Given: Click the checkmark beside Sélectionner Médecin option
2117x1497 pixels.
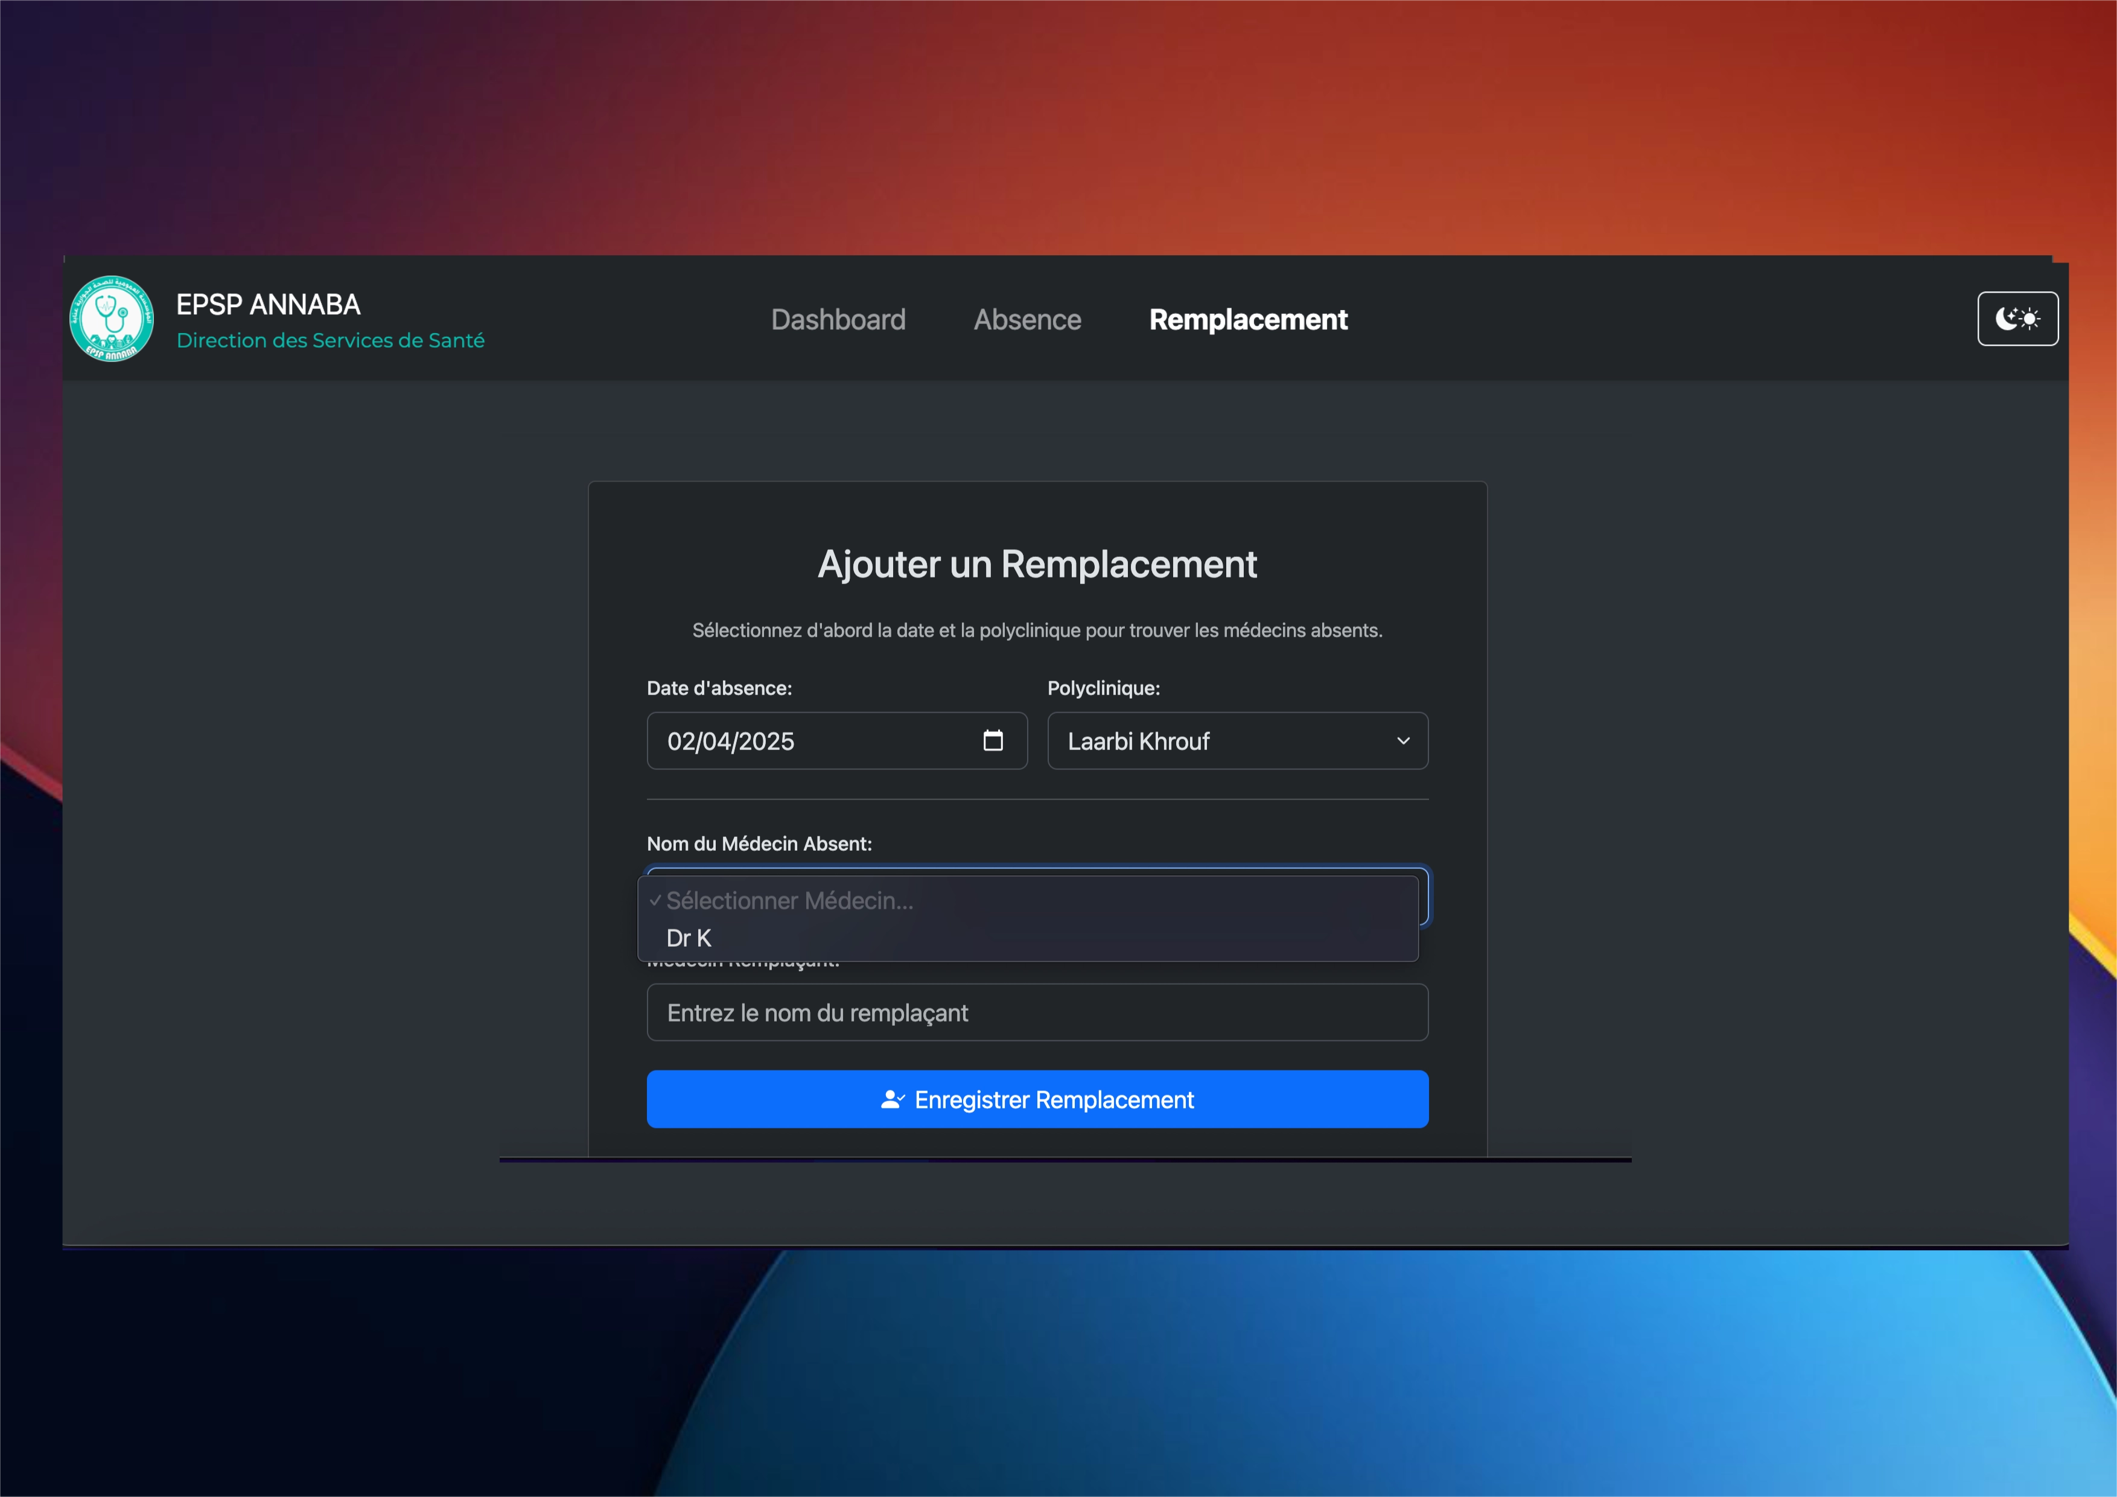Looking at the screenshot, I should [655, 901].
